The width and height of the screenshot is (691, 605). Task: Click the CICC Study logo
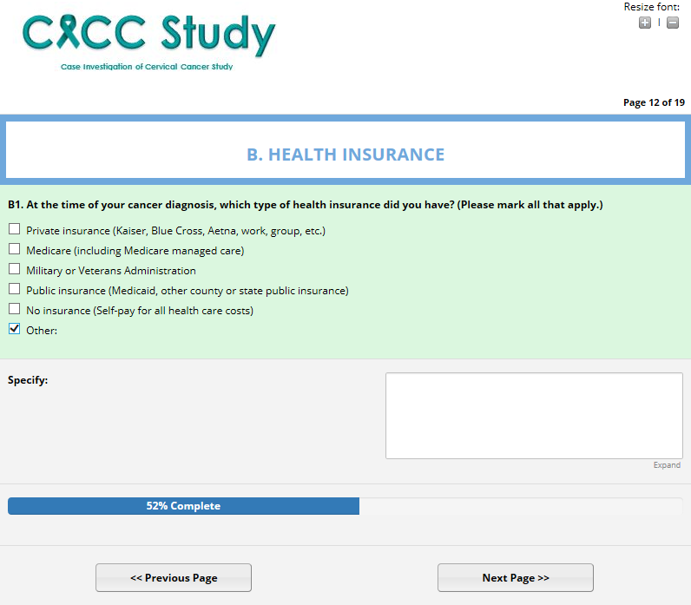pyautogui.click(x=149, y=42)
